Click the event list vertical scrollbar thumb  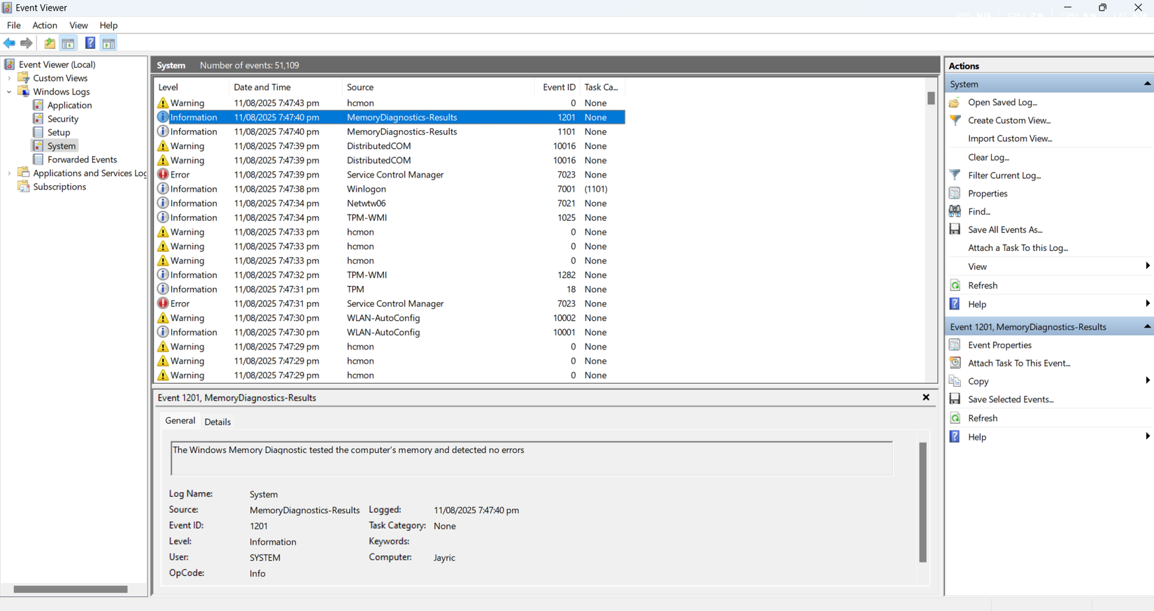click(931, 99)
